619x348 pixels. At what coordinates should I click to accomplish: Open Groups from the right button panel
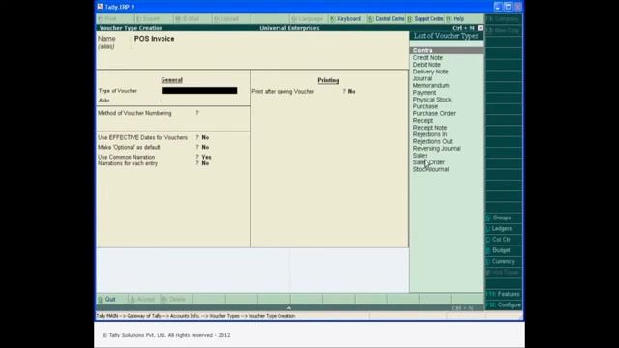coord(503,217)
